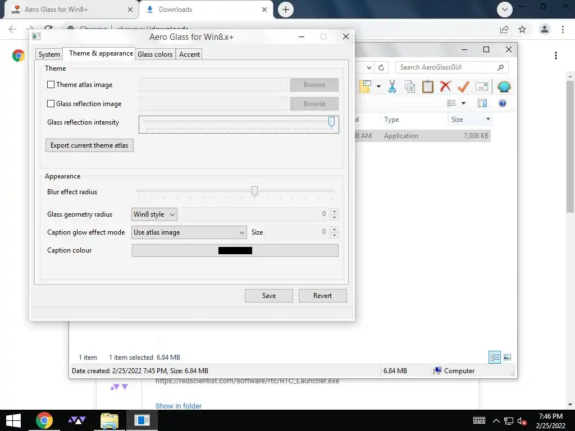Click the purple triangles app in taskbar
Image resolution: width=575 pixels, height=431 pixels.
click(x=77, y=420)
